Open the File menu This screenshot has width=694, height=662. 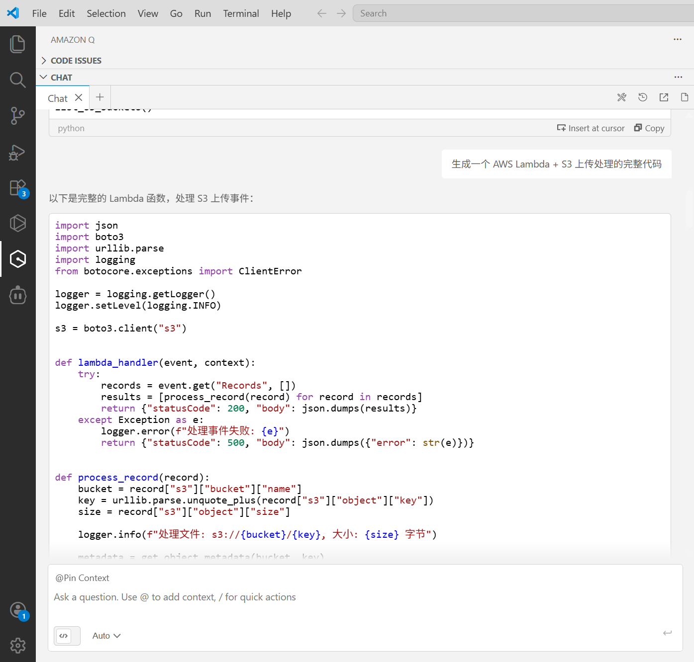click(x=39, y=13)
